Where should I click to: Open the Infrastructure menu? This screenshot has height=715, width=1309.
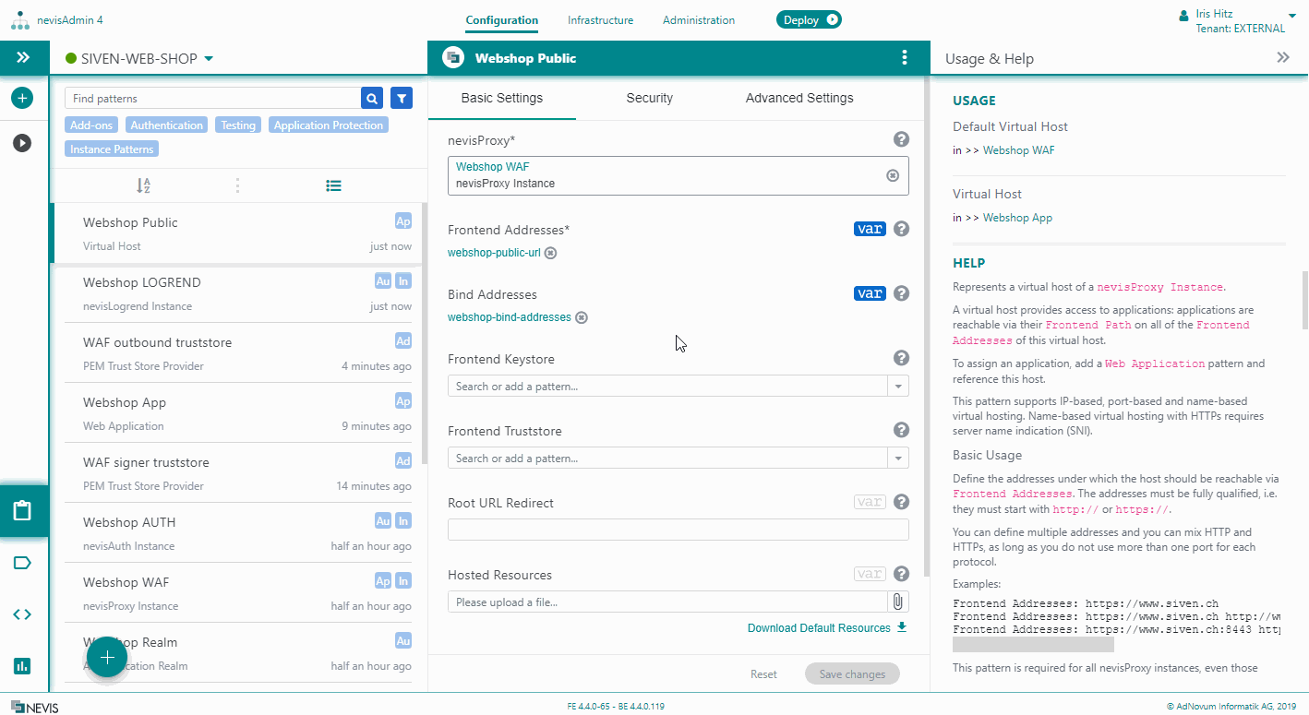click(600, 20)
